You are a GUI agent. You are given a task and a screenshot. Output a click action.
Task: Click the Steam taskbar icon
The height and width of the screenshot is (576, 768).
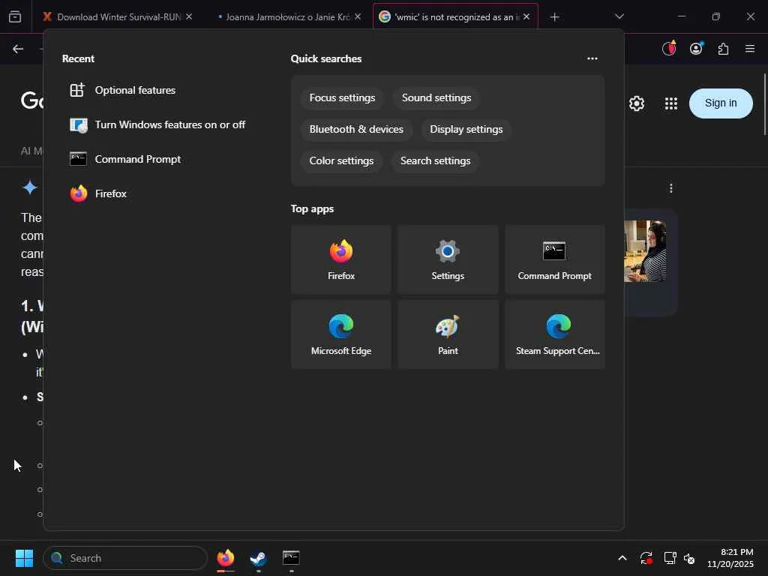coord(258,558)
